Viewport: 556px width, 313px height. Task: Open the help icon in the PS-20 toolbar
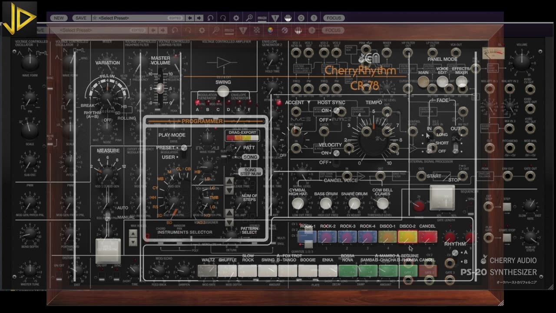click(311, 30)
